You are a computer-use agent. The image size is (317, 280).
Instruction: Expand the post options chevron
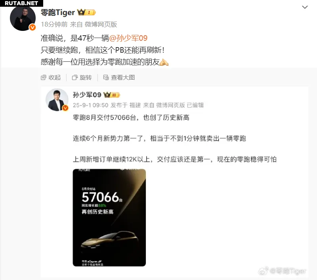click(305, 7)
